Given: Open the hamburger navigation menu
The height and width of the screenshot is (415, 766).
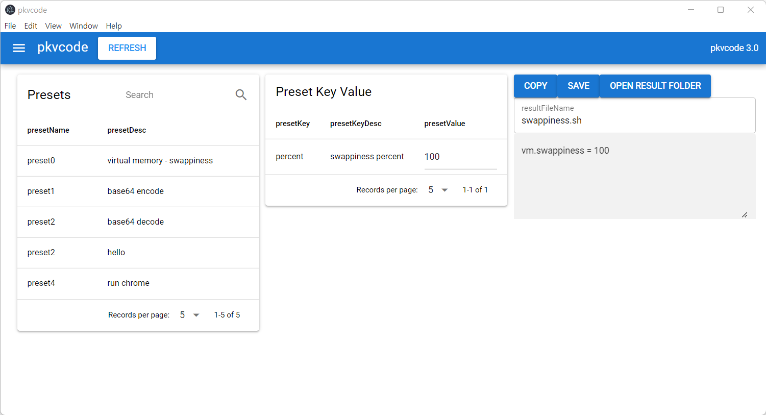Looking at the screenshot, I should click(19, 48).
